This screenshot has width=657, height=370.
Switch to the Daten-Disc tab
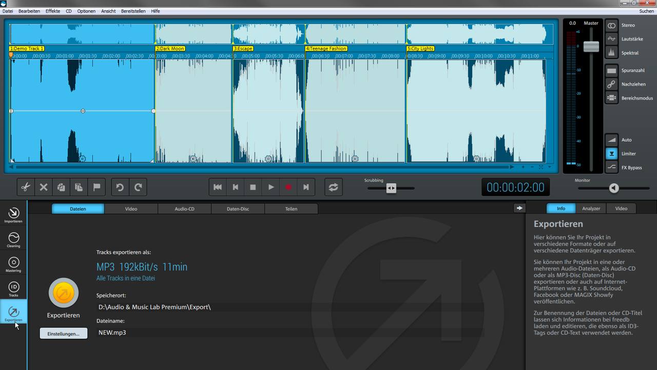238,209
